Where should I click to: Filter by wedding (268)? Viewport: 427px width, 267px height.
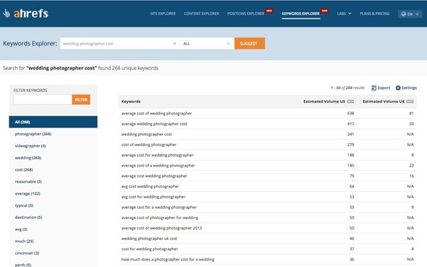[x=28, y=158]
